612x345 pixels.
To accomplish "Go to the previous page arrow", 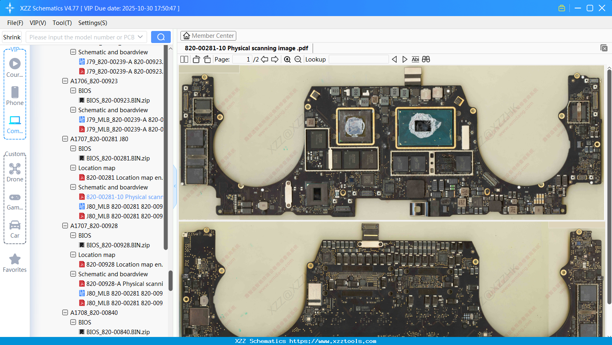I will click(x=264, y=60).
